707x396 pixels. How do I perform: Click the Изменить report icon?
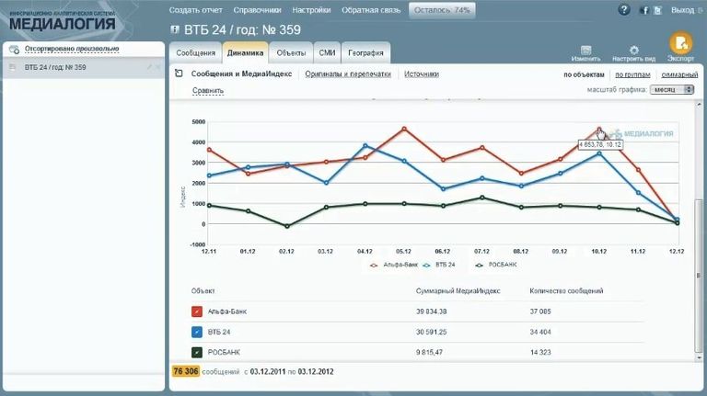click(585, 50)
